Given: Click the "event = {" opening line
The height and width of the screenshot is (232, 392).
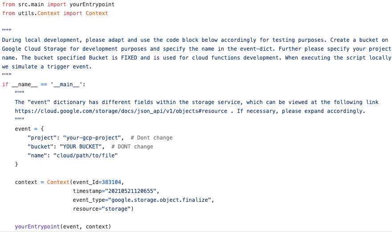Looking at the screenshot, I should coord(29,129).
